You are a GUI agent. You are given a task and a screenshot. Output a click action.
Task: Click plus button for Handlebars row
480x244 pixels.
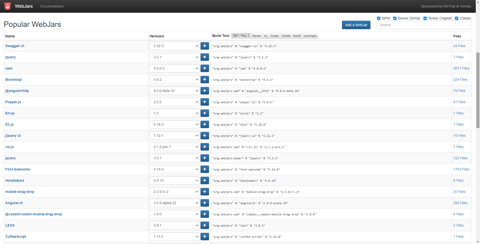click(204, 180)
